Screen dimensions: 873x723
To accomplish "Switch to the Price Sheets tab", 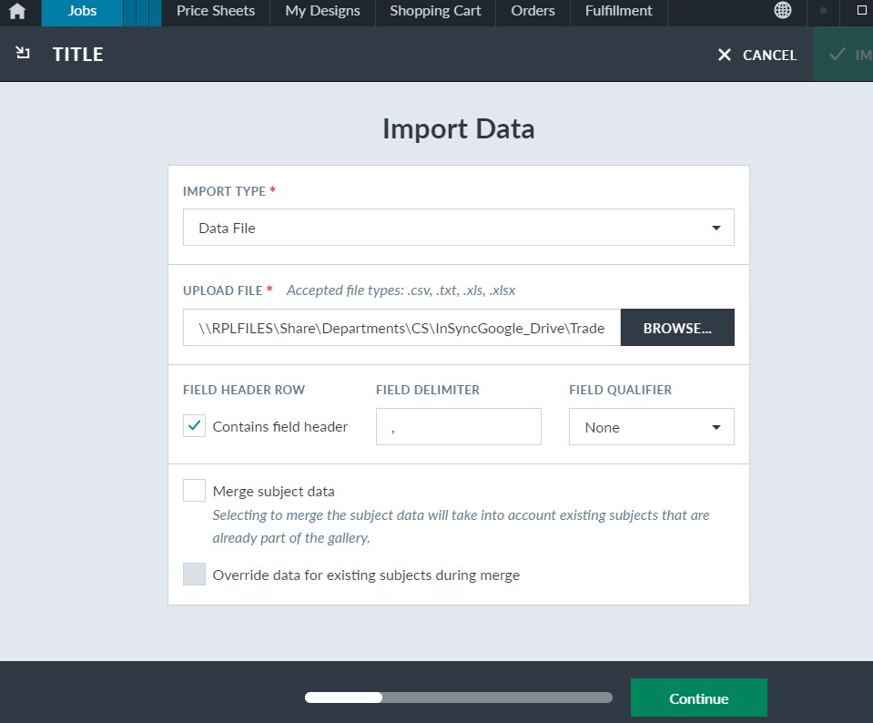I will pyautogui.click(x=216, y=11).
